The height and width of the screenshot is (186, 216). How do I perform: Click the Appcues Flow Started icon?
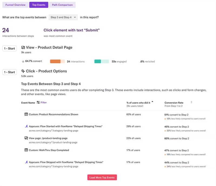[x=26, y=126]
